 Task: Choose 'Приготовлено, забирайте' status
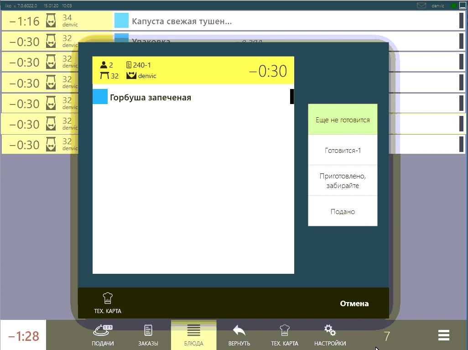point(343,181)
